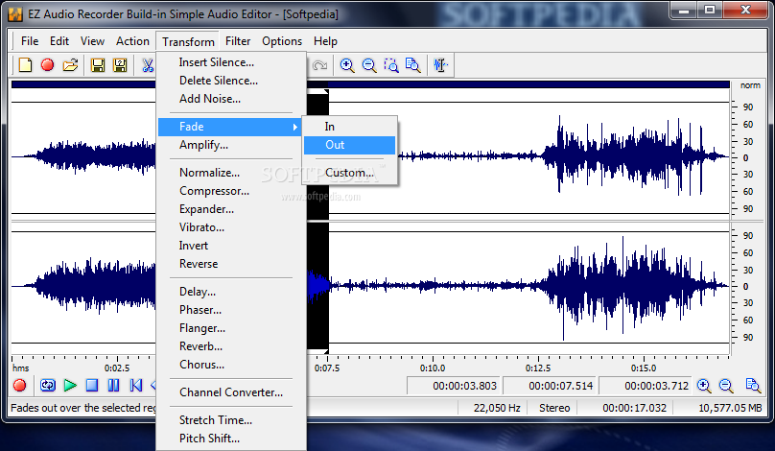Choose Vibrato from the menu

(230, 227)
